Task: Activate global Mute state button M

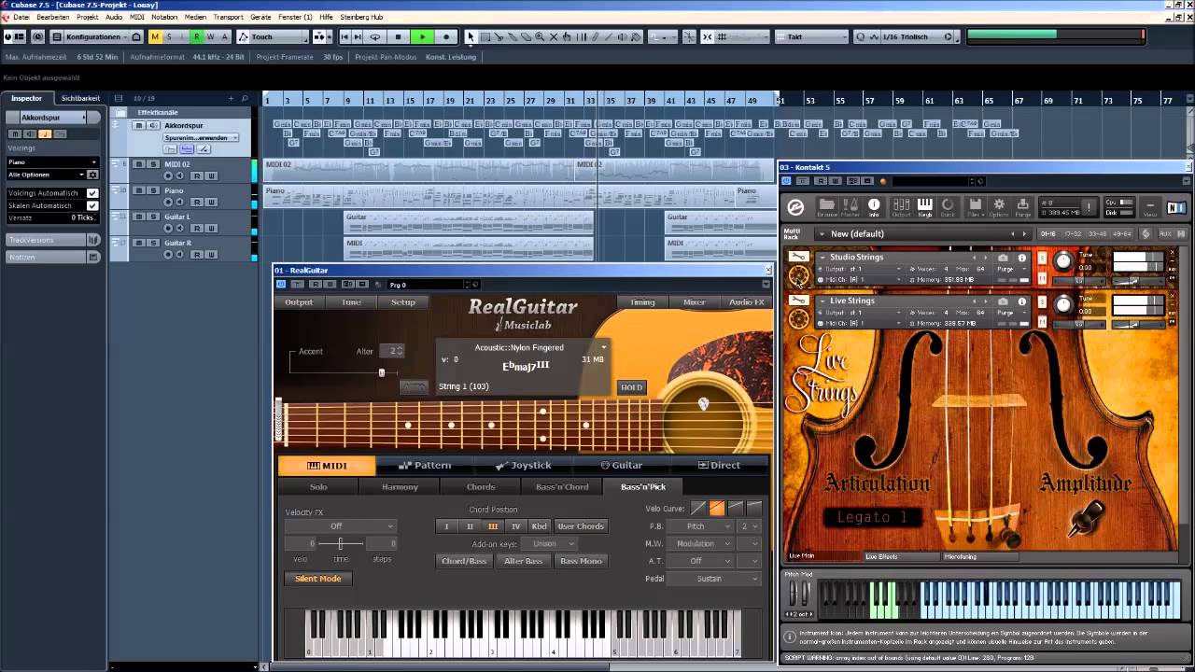Action: pyautogui.click(x=155, y=37)
